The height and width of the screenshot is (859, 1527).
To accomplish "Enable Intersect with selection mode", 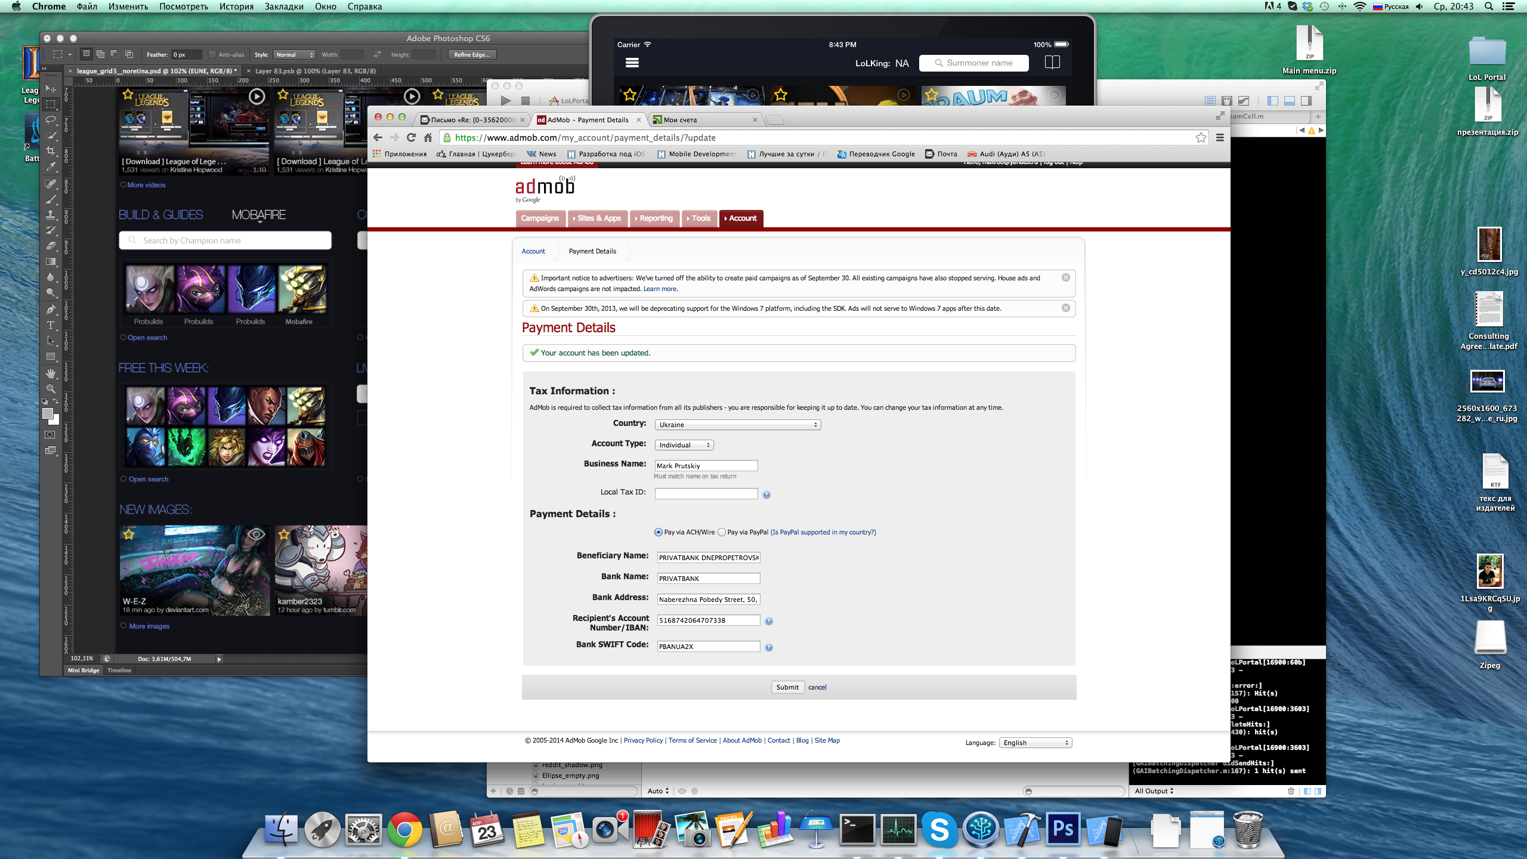I will (129, 54).
